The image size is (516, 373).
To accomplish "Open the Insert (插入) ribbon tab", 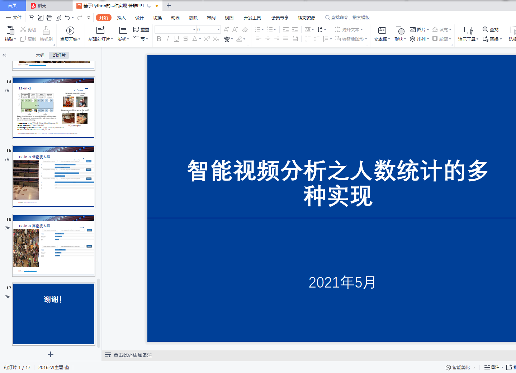I will coord(122,18).
